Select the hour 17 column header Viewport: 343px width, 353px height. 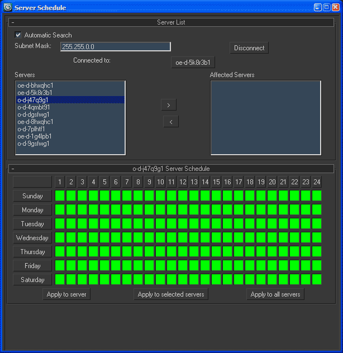coord(239,182)
